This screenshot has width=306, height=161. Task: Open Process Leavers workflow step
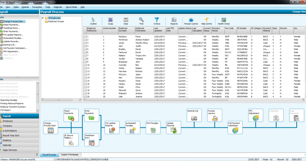215,115
